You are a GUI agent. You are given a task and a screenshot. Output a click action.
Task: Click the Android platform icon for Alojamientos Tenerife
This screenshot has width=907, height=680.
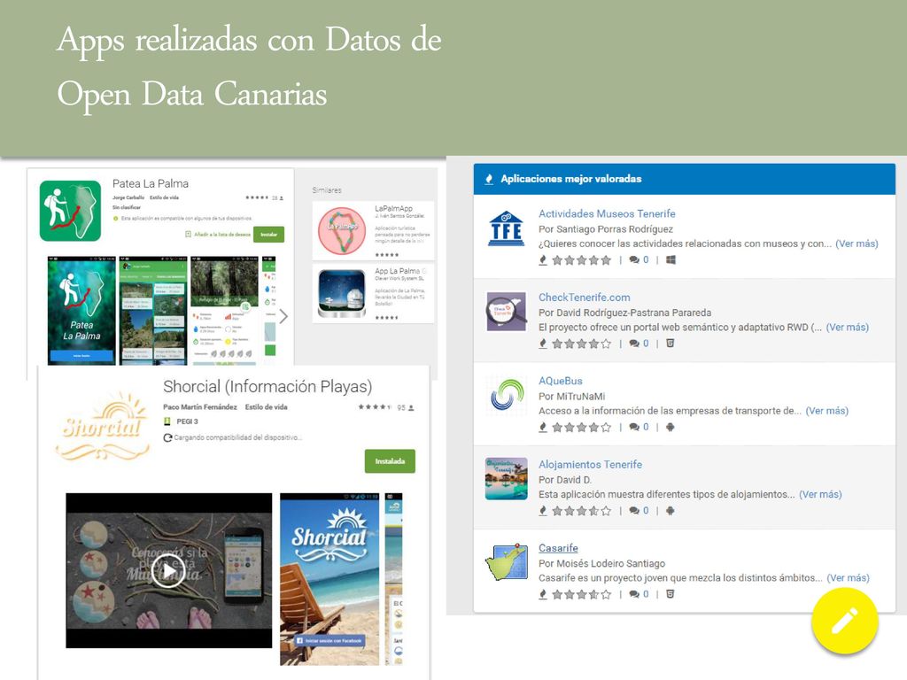click(670, 511)
